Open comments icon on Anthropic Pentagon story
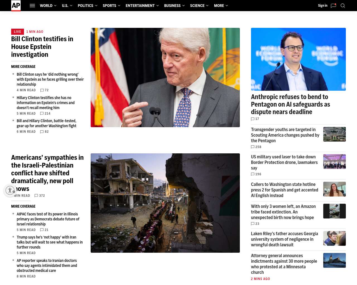This screenshot has height=285, width=357. pyautogui.click(x=253, y=119)
